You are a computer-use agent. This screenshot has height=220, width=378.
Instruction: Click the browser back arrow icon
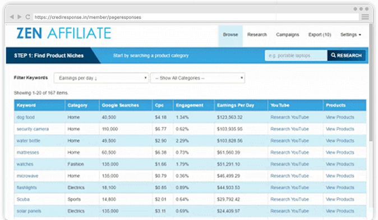pos(11,17)
